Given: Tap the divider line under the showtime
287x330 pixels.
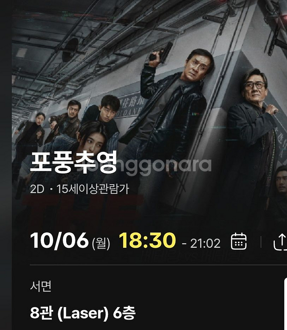Looking at the screenshot, I should tap(158, 265).
